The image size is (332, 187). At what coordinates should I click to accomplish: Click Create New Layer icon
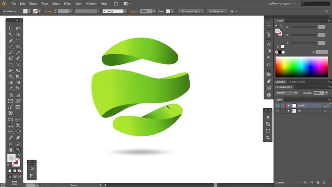tap(318, 183)
